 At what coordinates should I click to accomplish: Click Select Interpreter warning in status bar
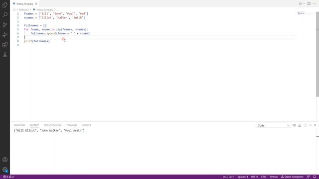pos(292,177)
